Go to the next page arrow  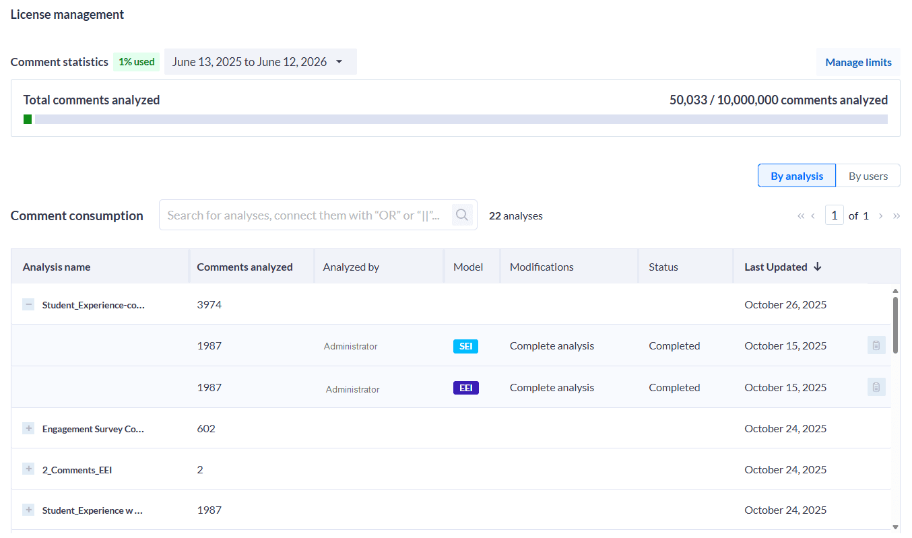(880, 216)
